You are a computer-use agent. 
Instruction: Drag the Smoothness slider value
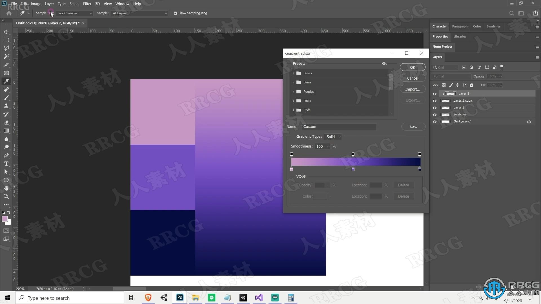coord(320,146)
